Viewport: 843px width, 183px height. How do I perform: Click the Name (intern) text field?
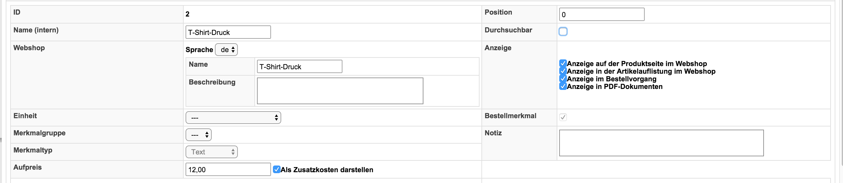228,32
